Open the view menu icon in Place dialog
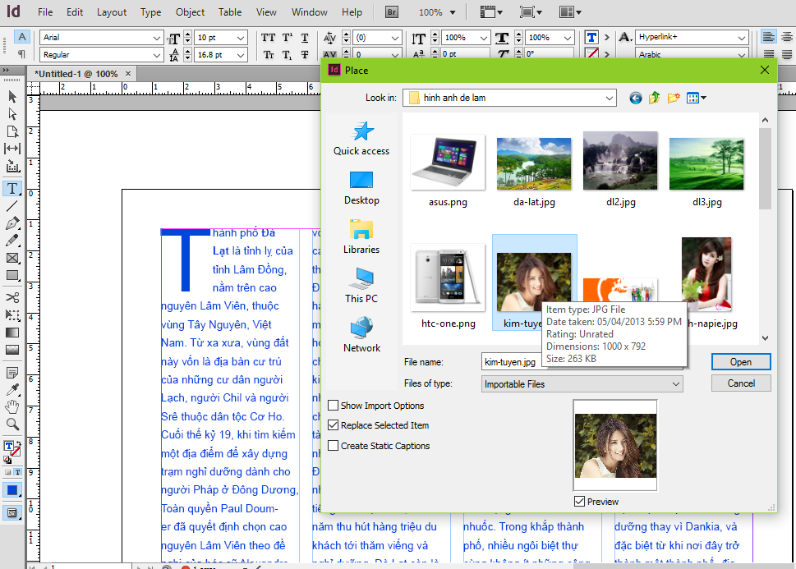The image size is (796, 569). pyautogui.click(x=696, y=98)
